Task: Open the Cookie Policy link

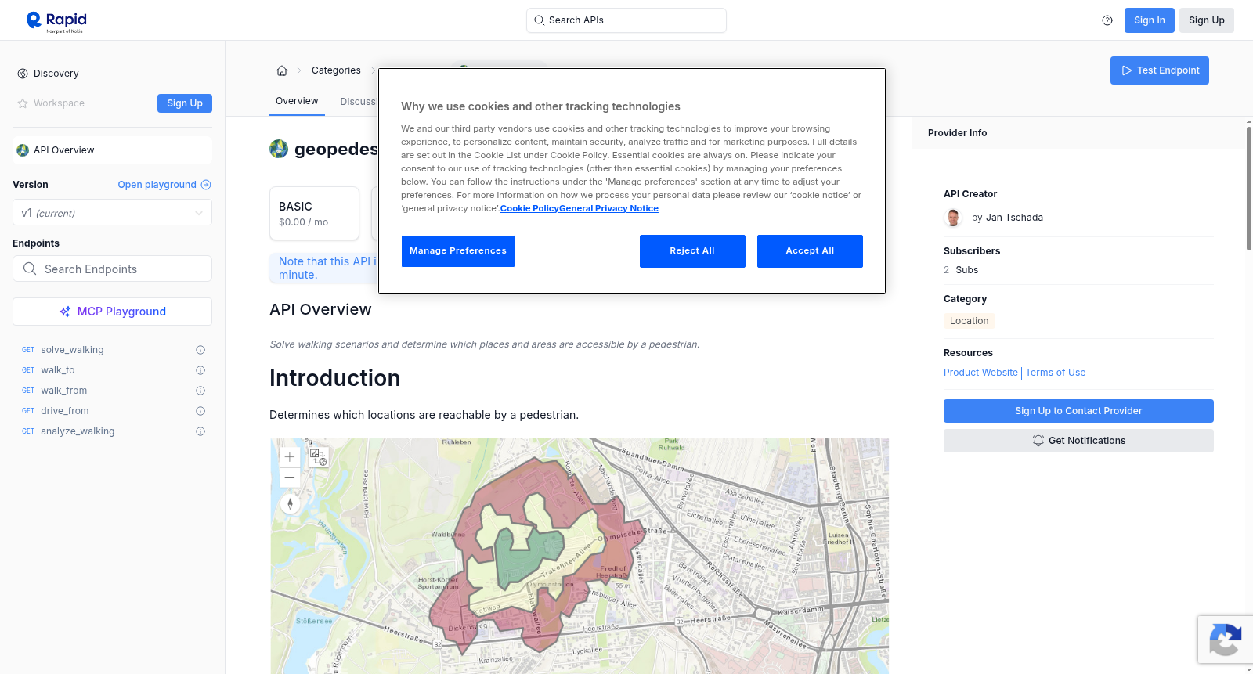Action: (529, 208)
